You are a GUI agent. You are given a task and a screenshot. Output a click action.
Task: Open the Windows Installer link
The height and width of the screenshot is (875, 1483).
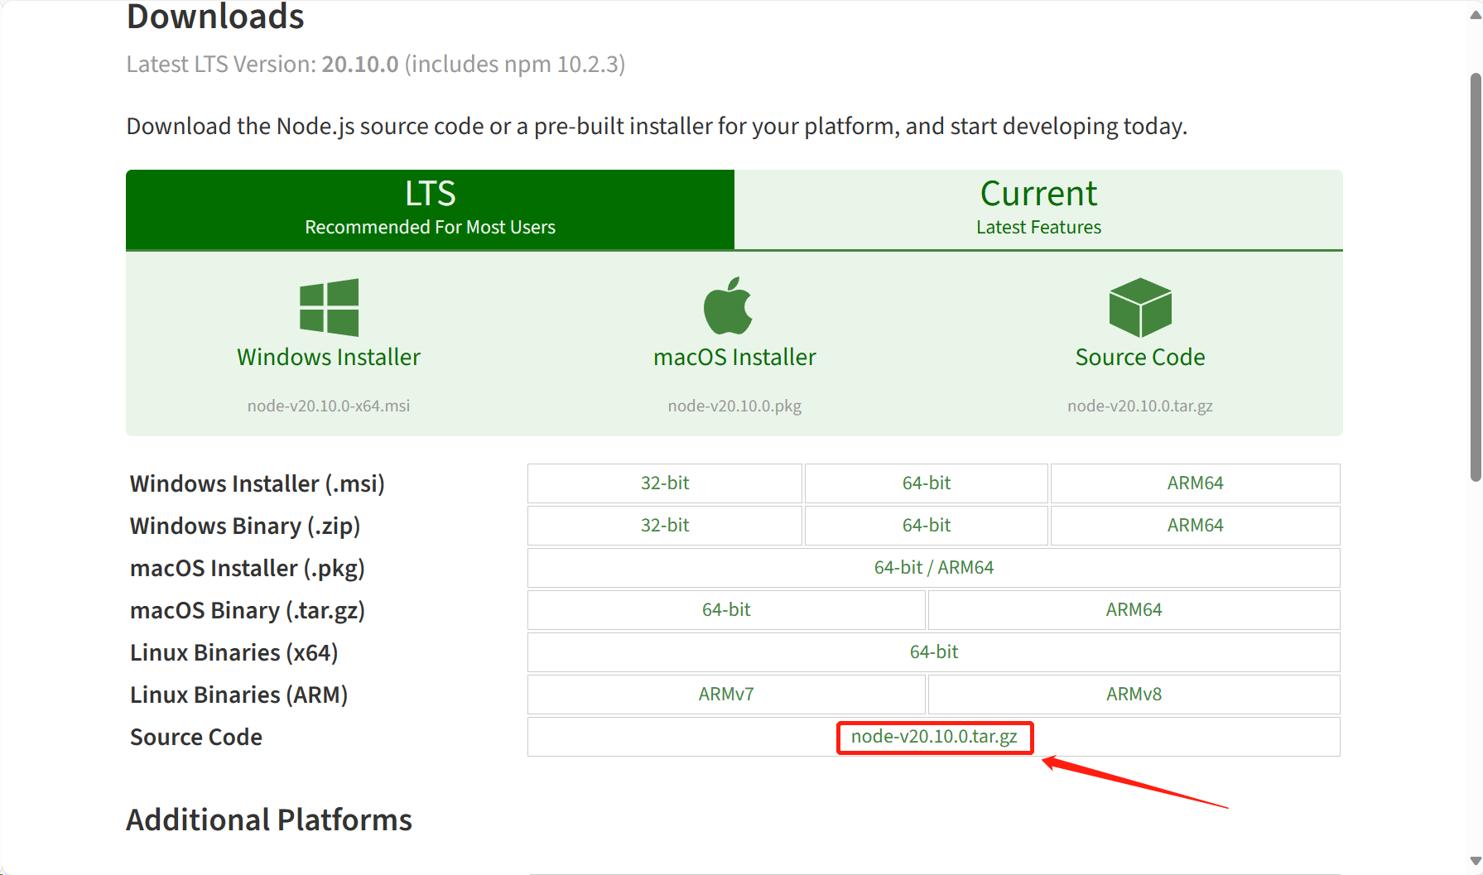click(x=329, y=357)
